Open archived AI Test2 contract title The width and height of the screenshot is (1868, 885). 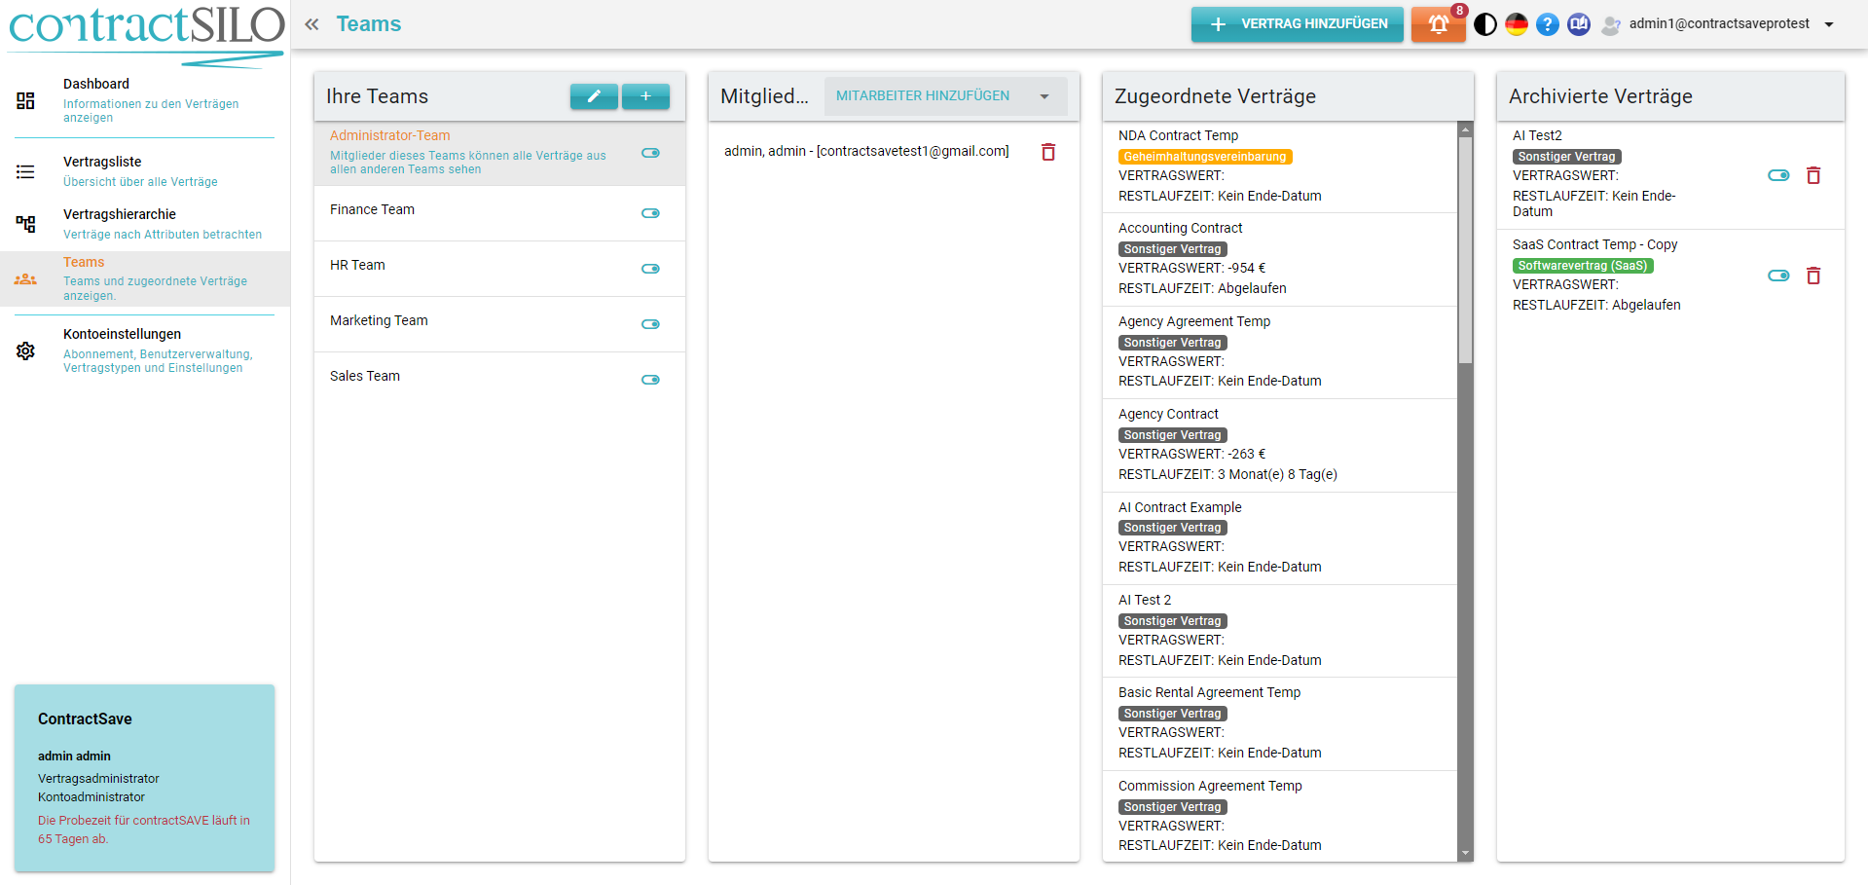pyautogui.click(x=1537, y=135)
